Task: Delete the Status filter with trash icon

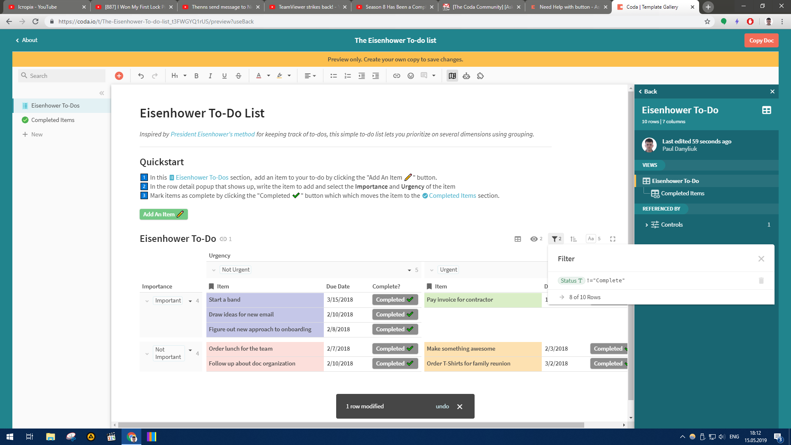Action: [x=761, y=281]
